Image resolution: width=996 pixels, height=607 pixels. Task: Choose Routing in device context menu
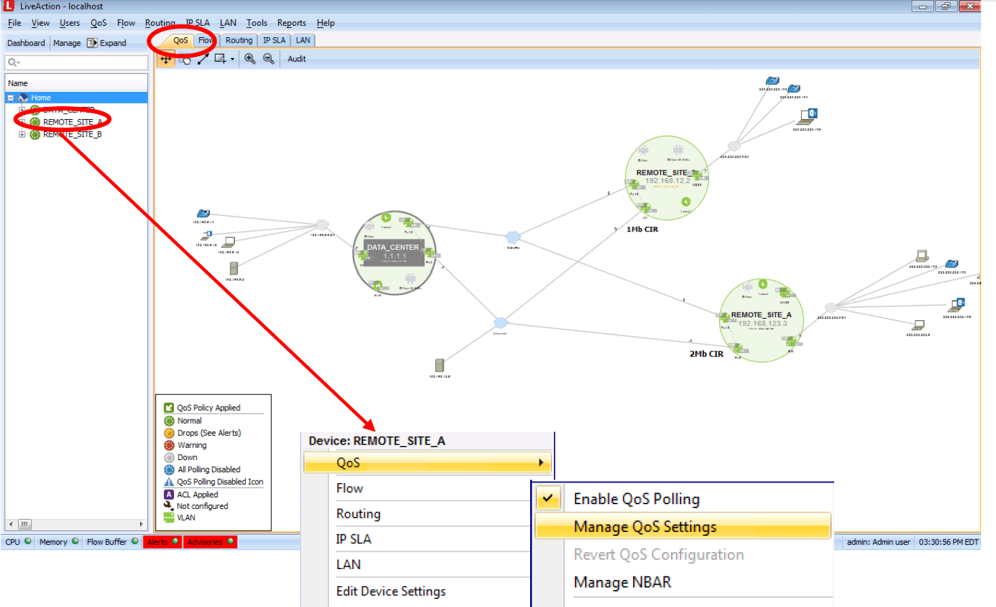click(x=358, y=514)
